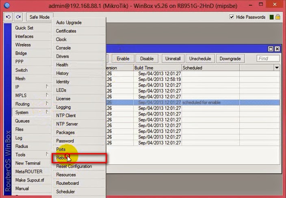Expand the Routing submenu arrow
This screenshot has width=286, height=198.
point(47,104)
